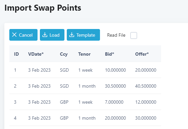
Task: Download the import Template
Action: 83,35
